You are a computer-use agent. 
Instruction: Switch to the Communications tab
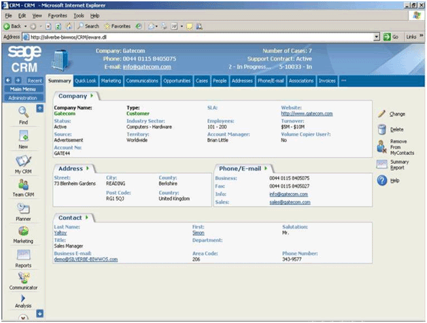[142, 81]
